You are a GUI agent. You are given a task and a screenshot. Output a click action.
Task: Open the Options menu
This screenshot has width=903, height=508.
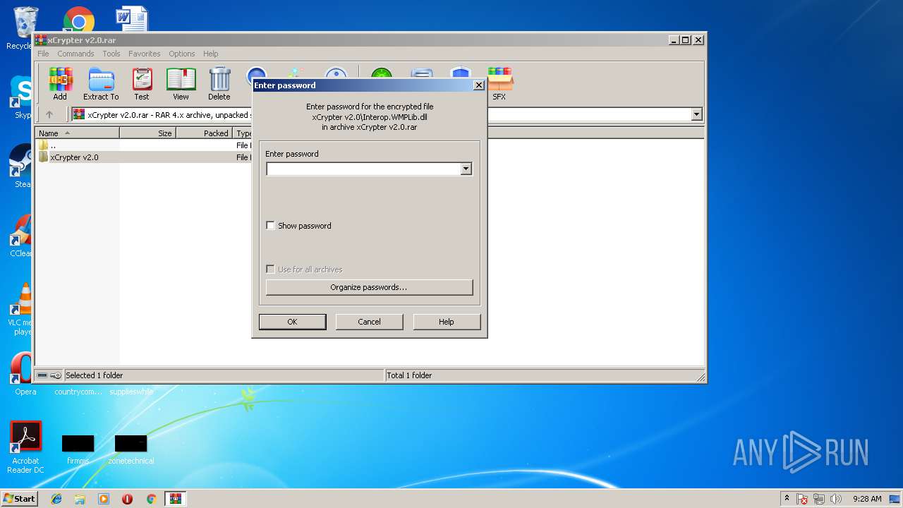181,54
